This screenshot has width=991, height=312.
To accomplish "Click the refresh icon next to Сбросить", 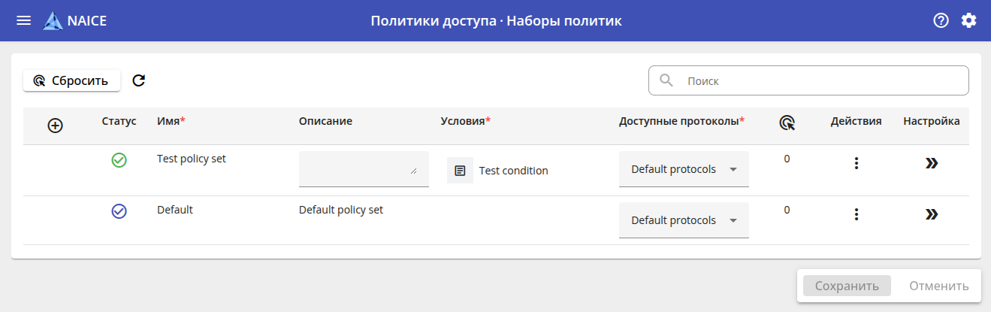I will click(x=138, y=80).
